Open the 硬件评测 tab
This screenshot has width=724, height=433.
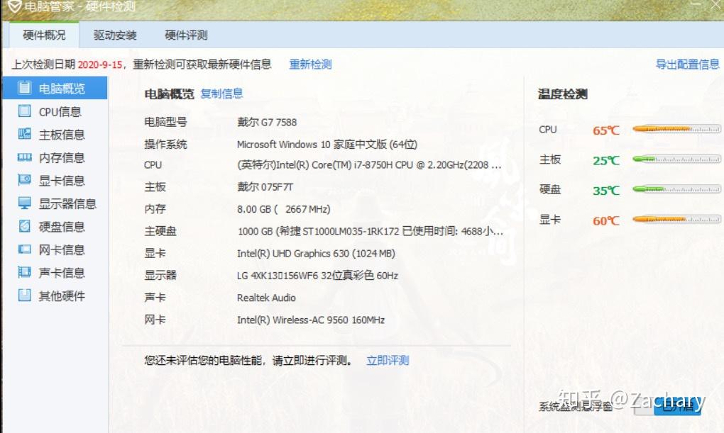185,34
